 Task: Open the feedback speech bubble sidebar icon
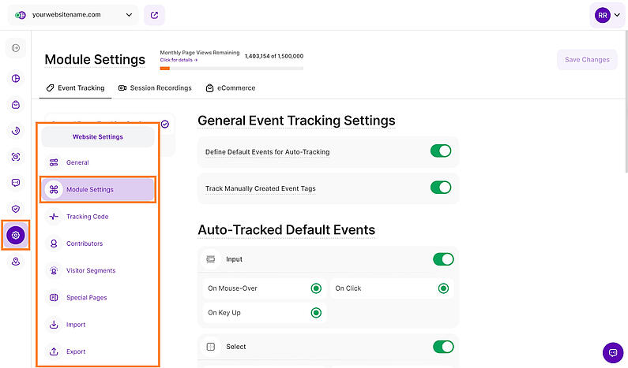click(16, 183)
